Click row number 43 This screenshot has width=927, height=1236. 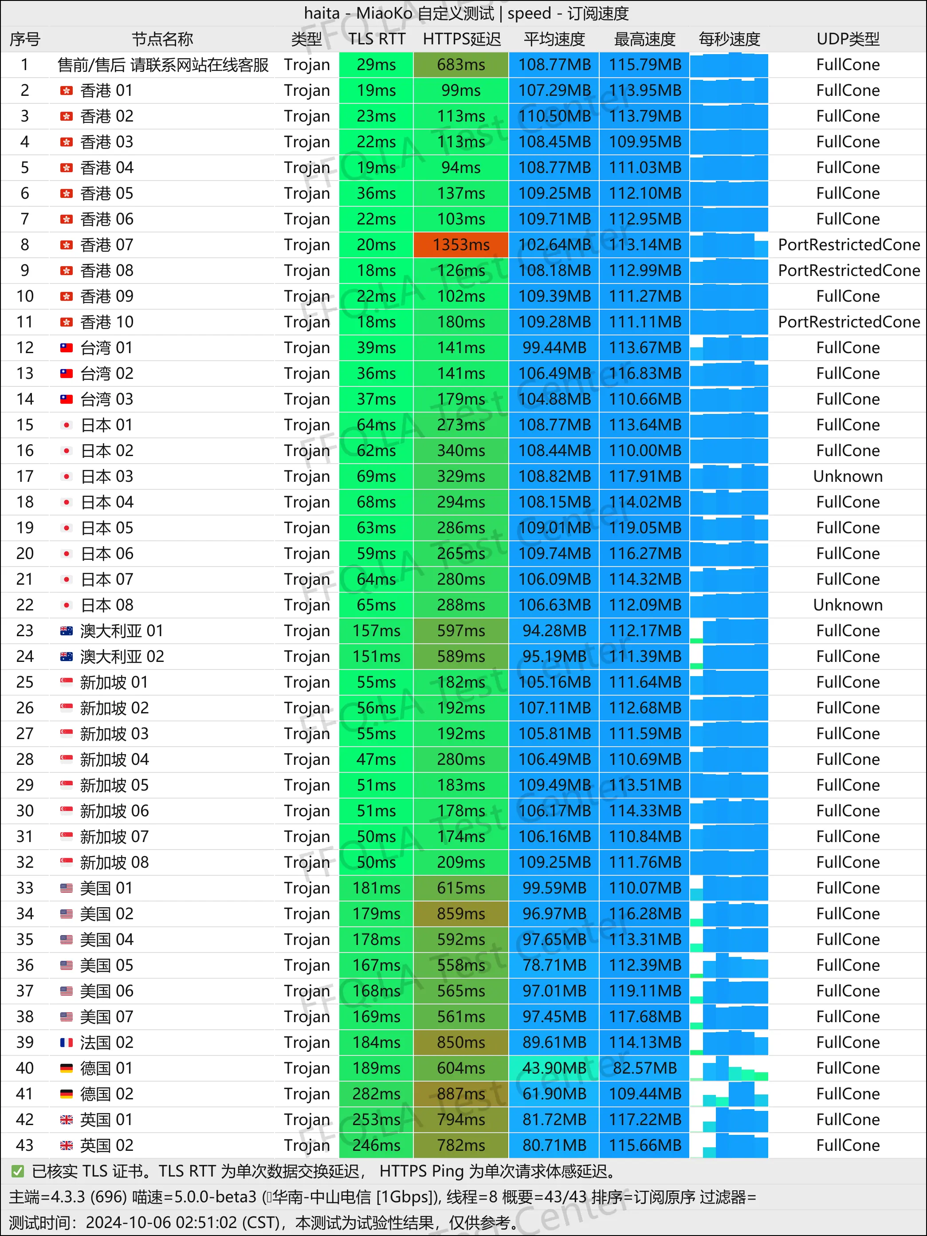pos(24,1145)
